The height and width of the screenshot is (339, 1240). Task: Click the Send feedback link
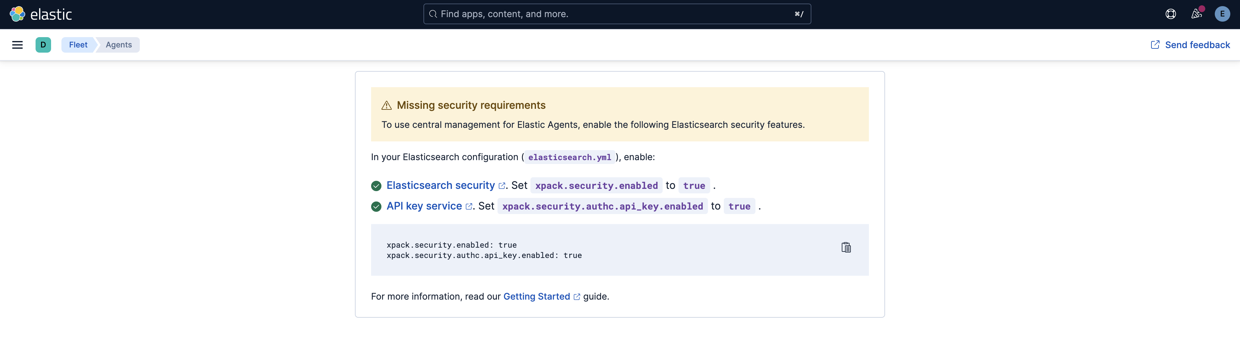[1190, 45]
